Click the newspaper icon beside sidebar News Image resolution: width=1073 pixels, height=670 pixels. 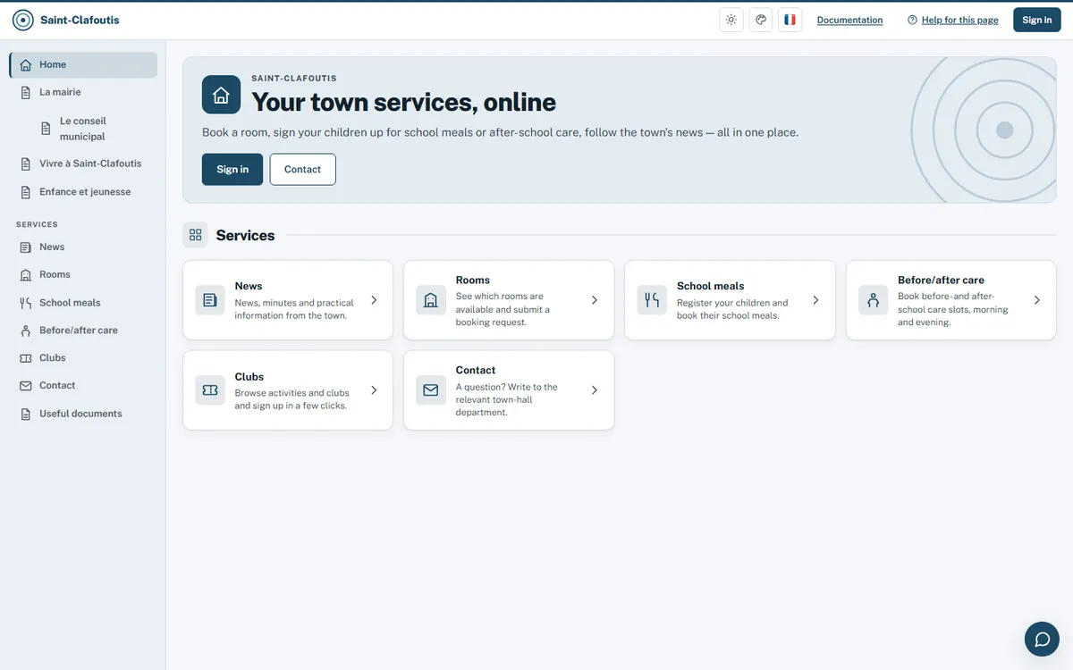26,247
